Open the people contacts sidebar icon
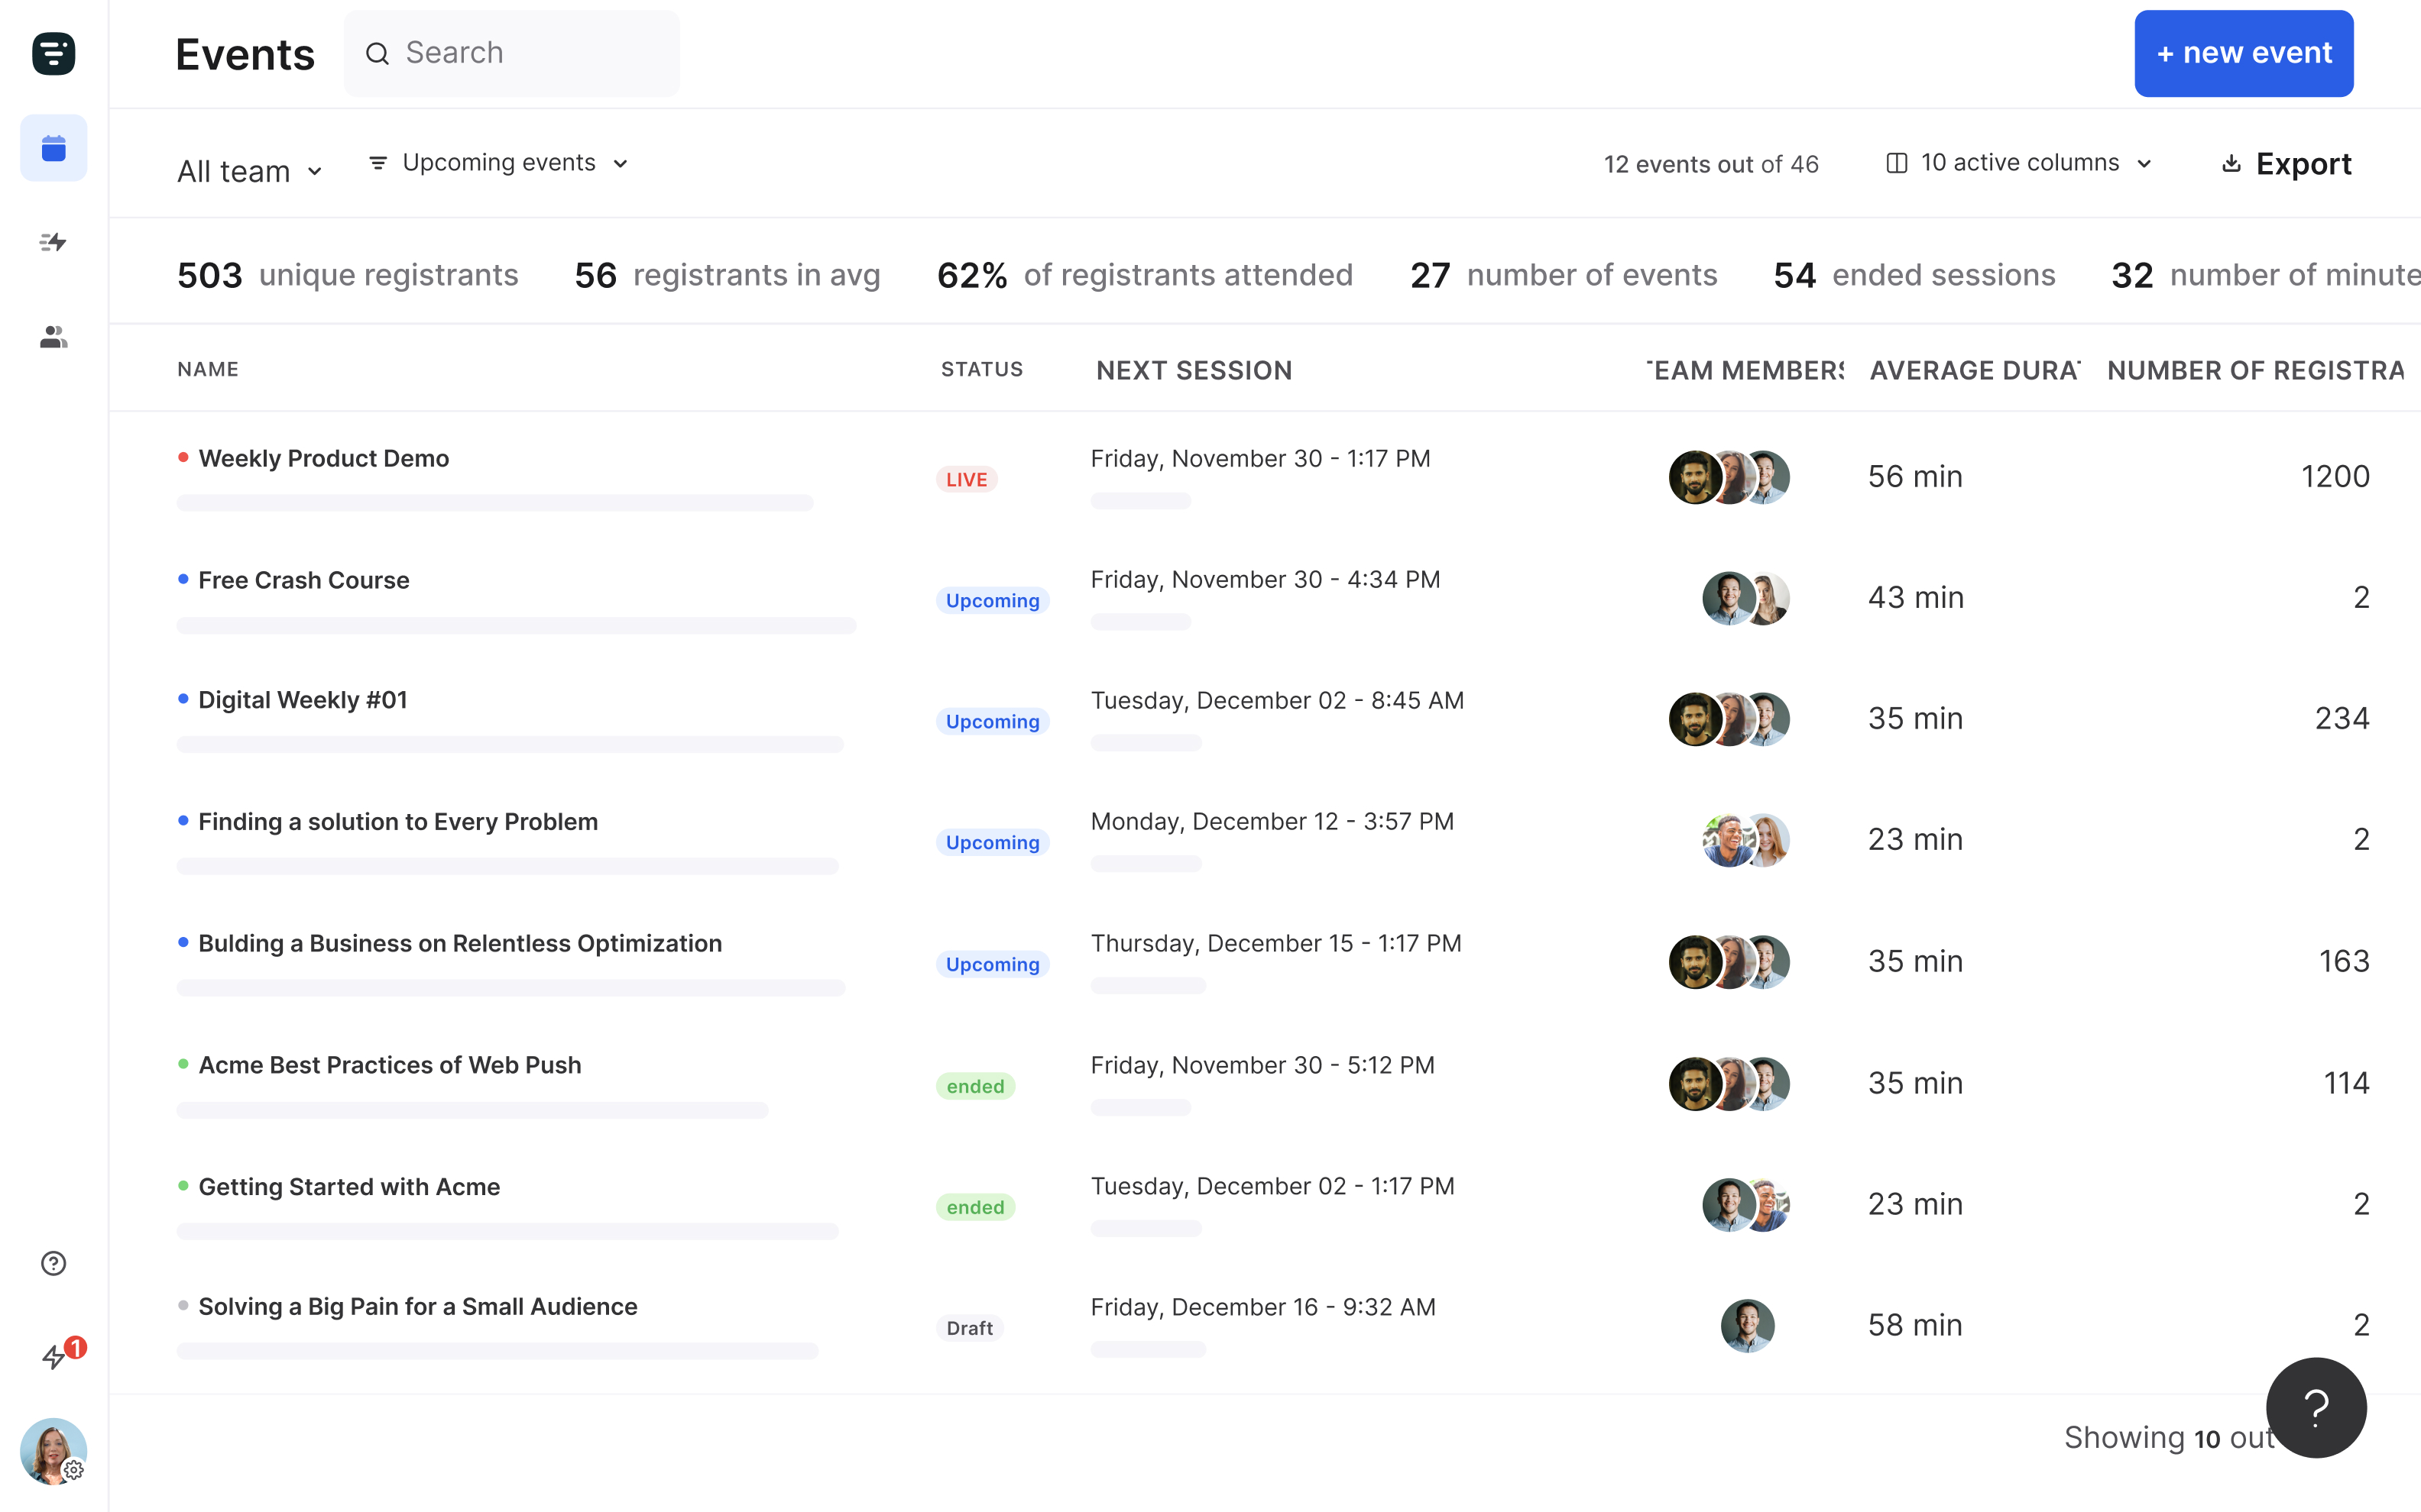The height and width of the screenshot is (1512, 2421). pyautogui.click(x=53, y=337)
